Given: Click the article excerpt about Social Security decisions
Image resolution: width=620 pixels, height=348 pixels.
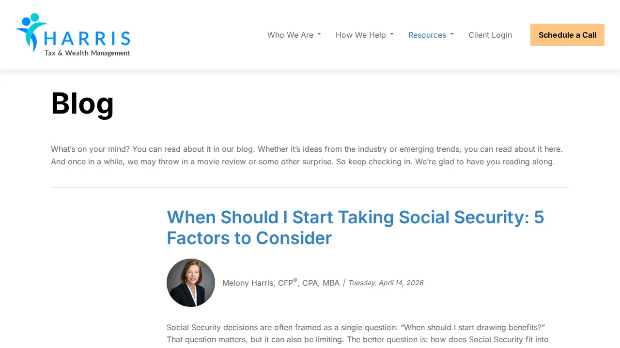Looking at the screenshot, I should coord(357,333).
